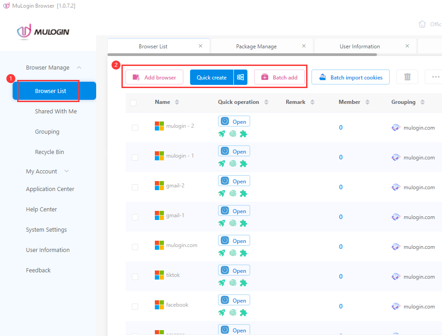
Task: Sort by the Name column arrows
Action: [x=177, y=102]
